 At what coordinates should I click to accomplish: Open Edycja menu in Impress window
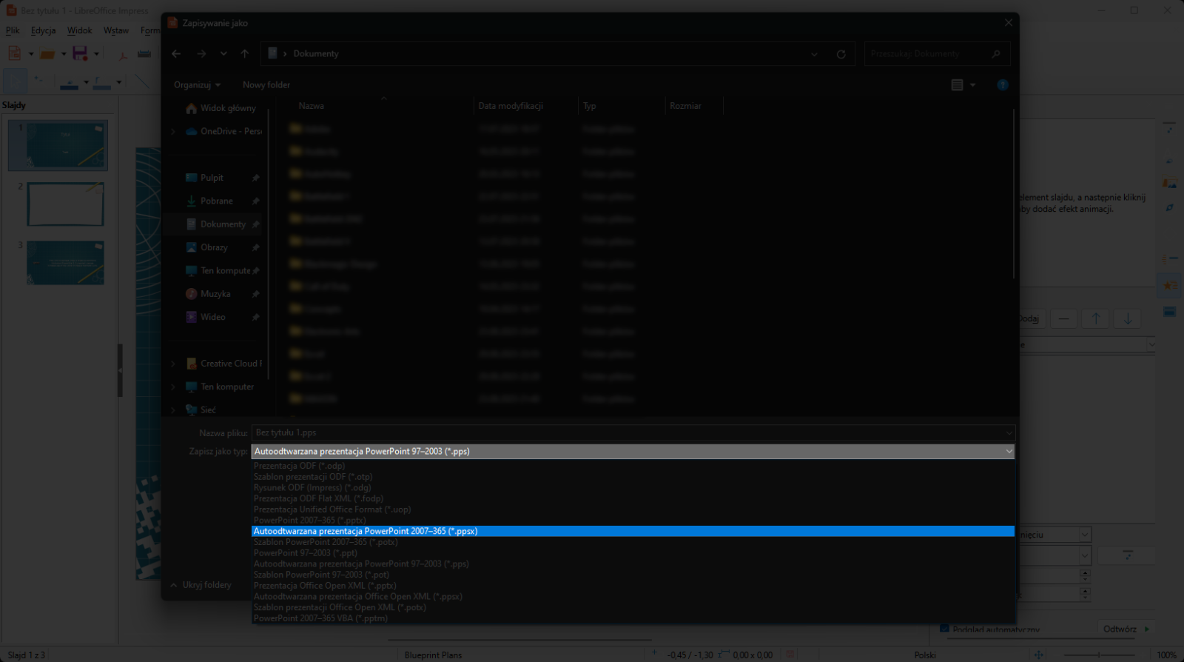(43, 30)
